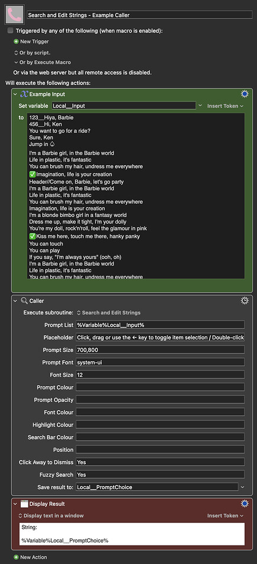Image resolution: width=257 pixels, height=564 pixels.
Task: Collapse the Example Input action
Action: pyautogui.click(x=15, y=94)
